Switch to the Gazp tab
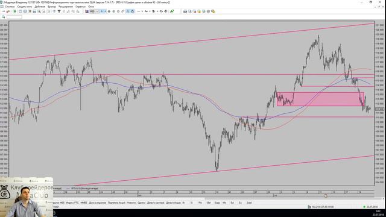 tap(217, 203)
